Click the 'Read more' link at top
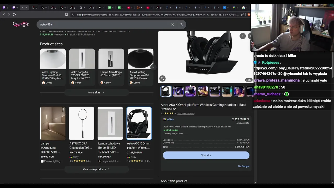 coord(124,31)
